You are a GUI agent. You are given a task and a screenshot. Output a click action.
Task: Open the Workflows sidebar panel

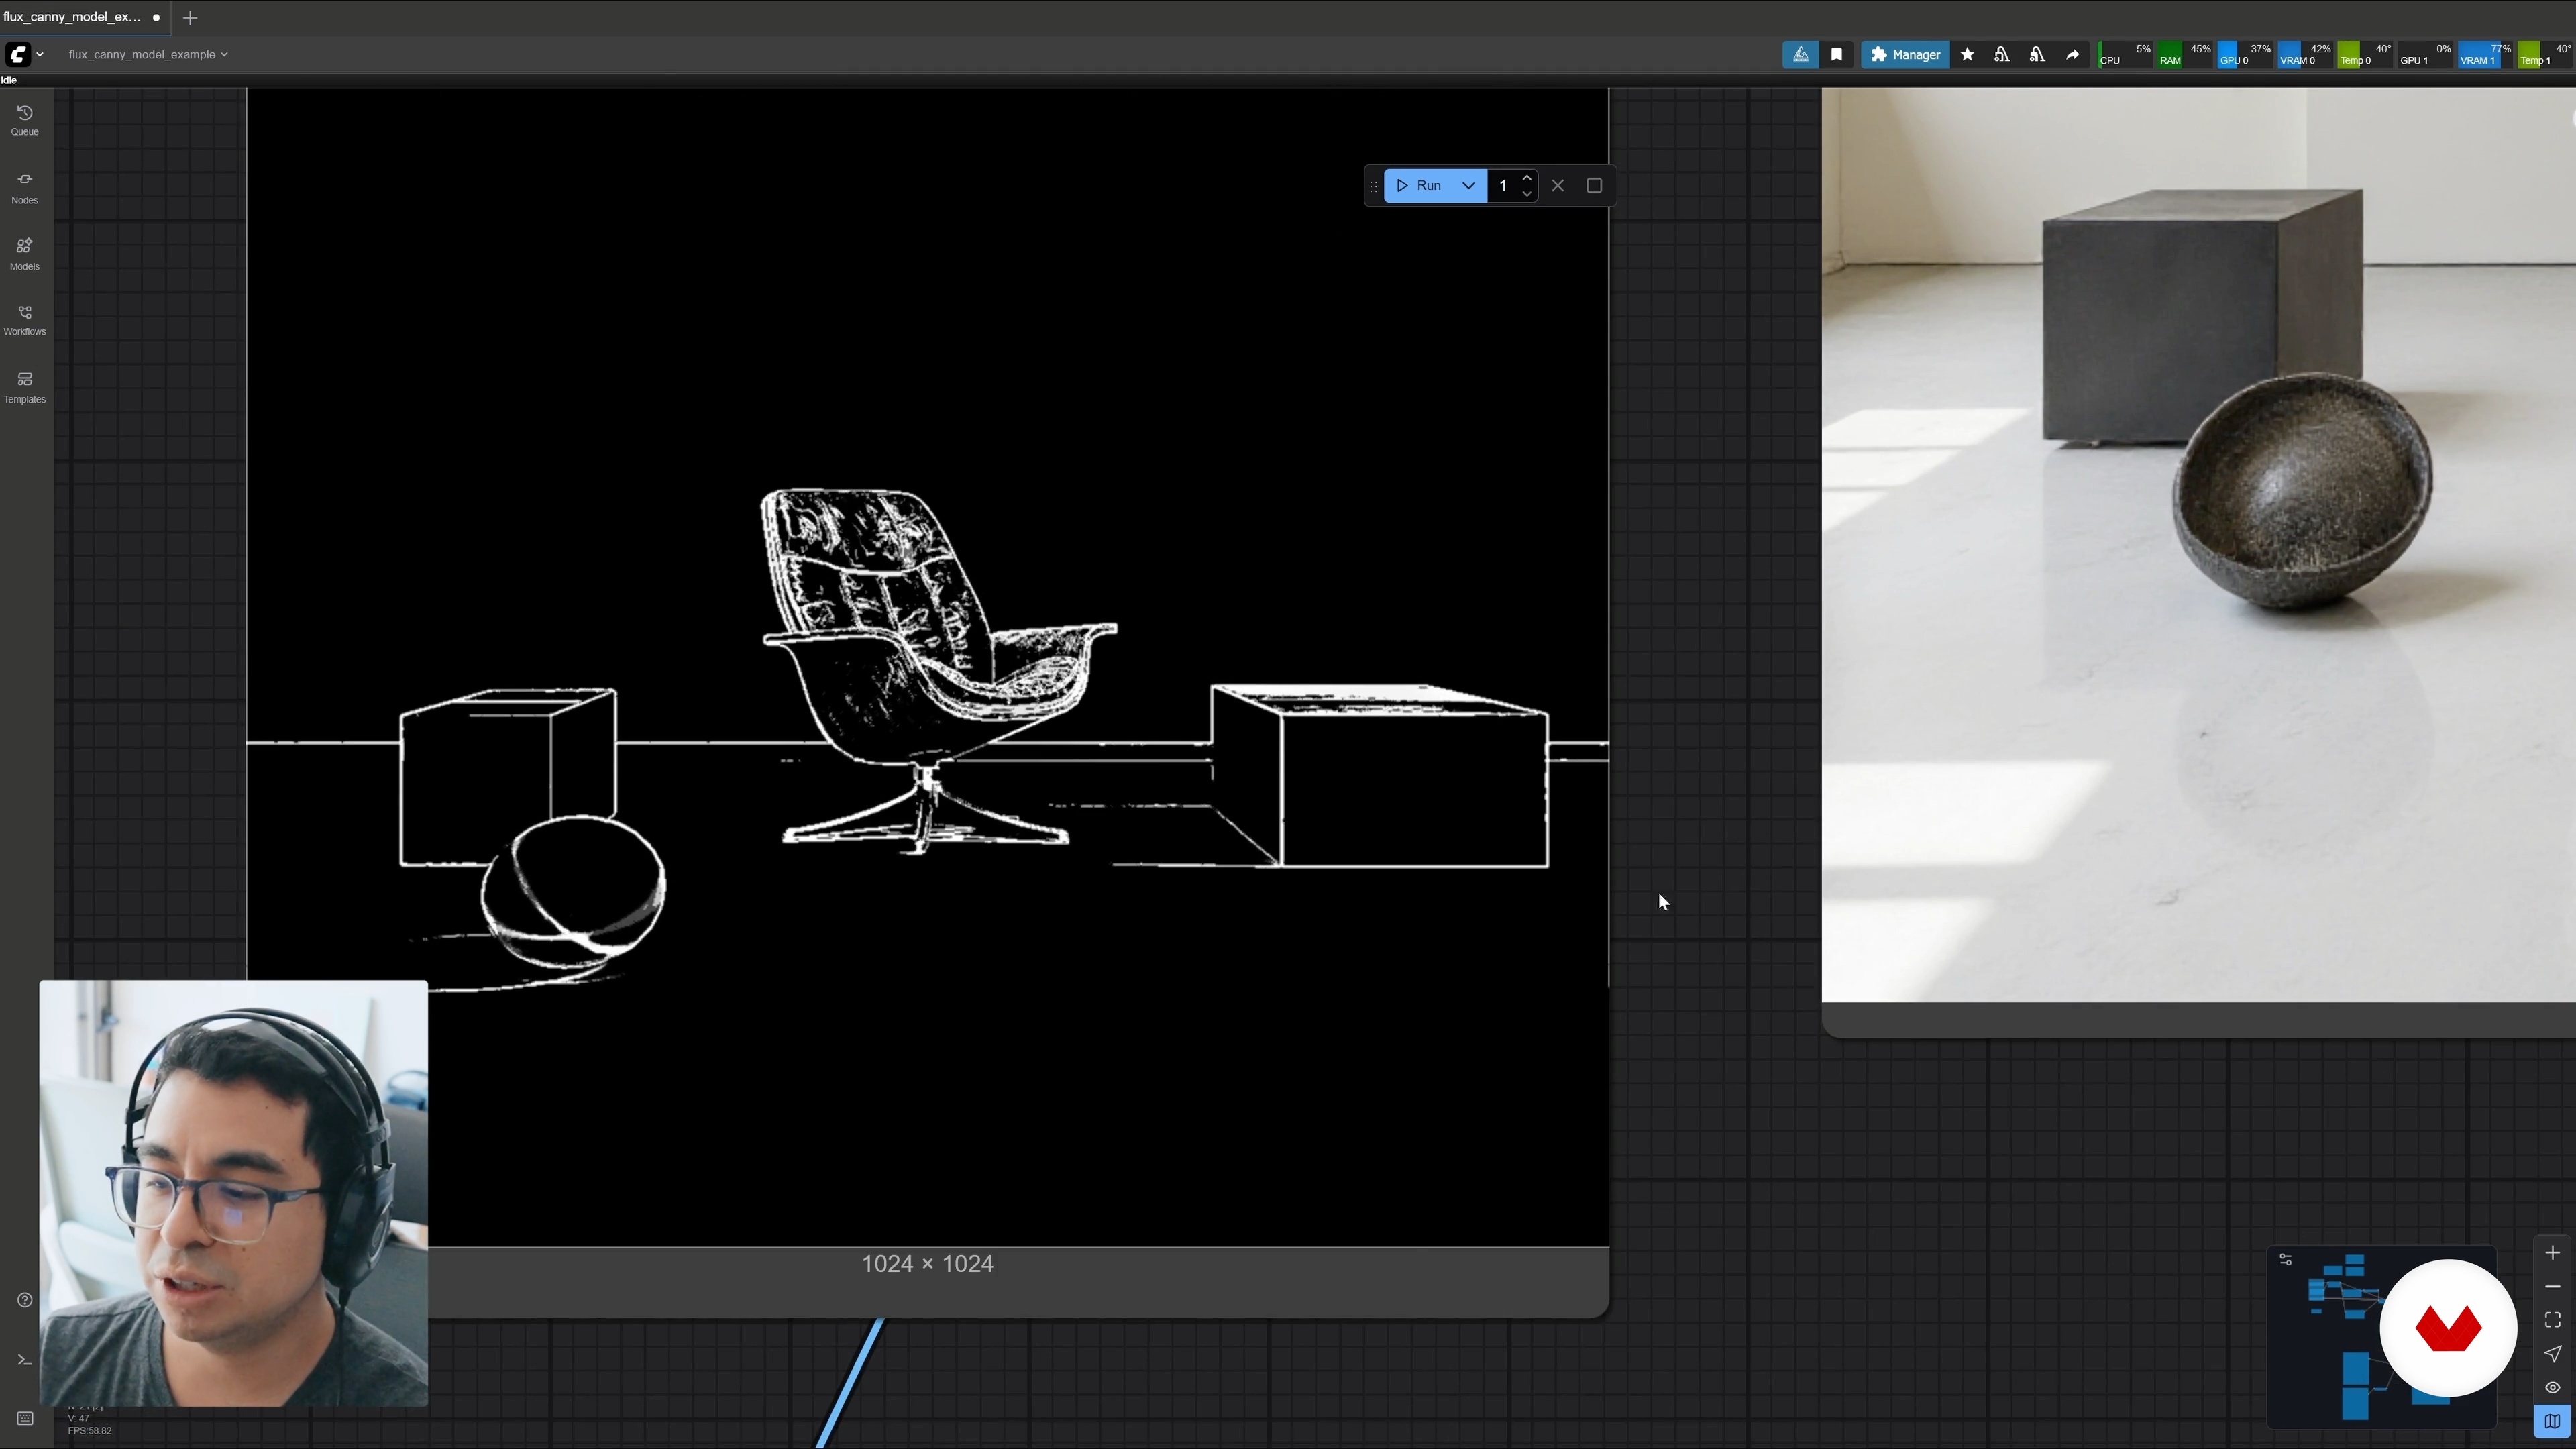pyautogui.click(x=25, y=320)
